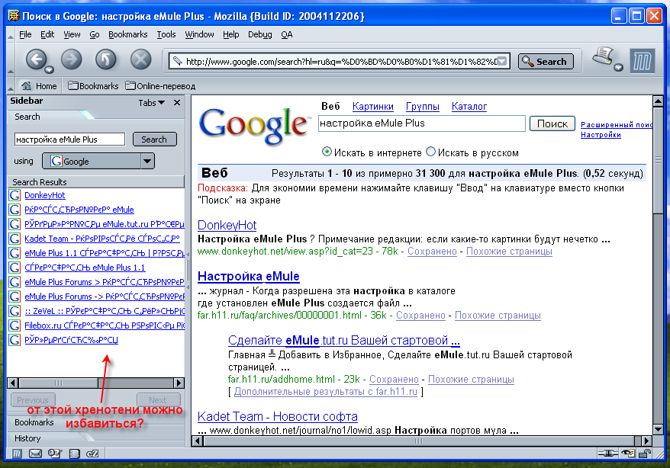The width and height of the screenshot is (670, 468).
Task: Open the File menu
Action: pyautogui.click(x=25, y=34)
